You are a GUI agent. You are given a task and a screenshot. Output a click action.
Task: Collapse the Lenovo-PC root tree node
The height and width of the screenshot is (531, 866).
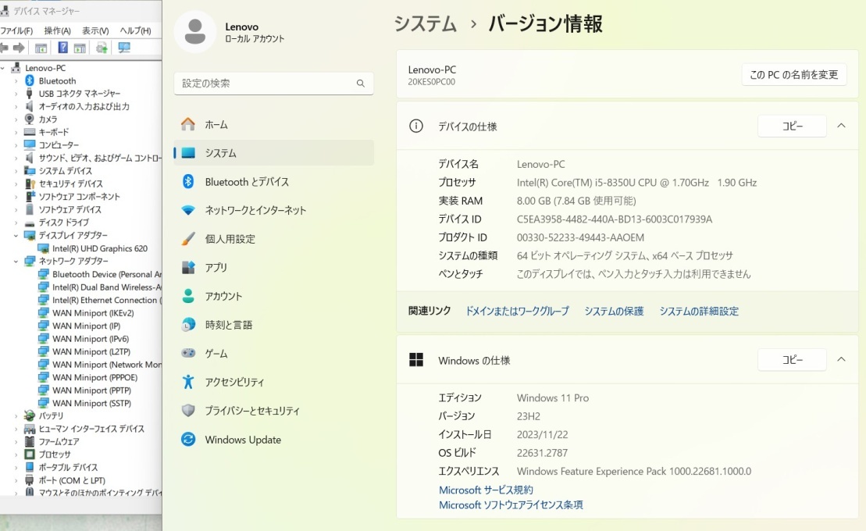coord(3,68)
